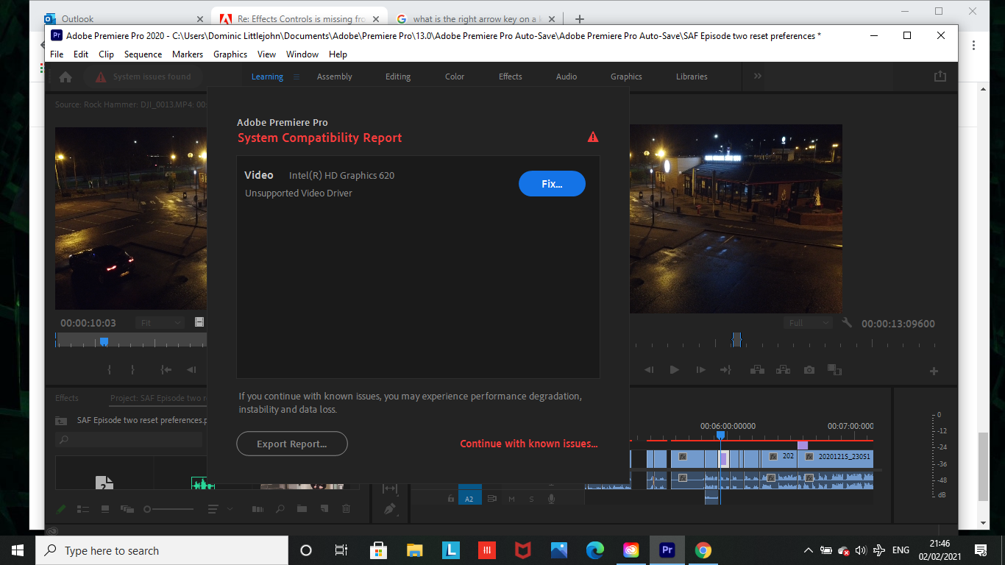Open the Sequence menu
The width and height of the screenshot is (1005, 565).
[143, 54]
